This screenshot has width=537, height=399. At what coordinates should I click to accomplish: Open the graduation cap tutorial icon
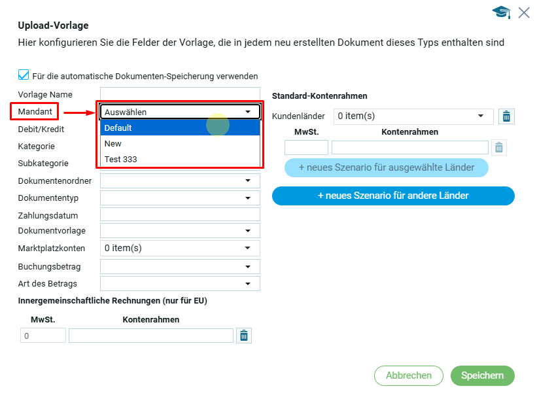(x=502, y=12)
